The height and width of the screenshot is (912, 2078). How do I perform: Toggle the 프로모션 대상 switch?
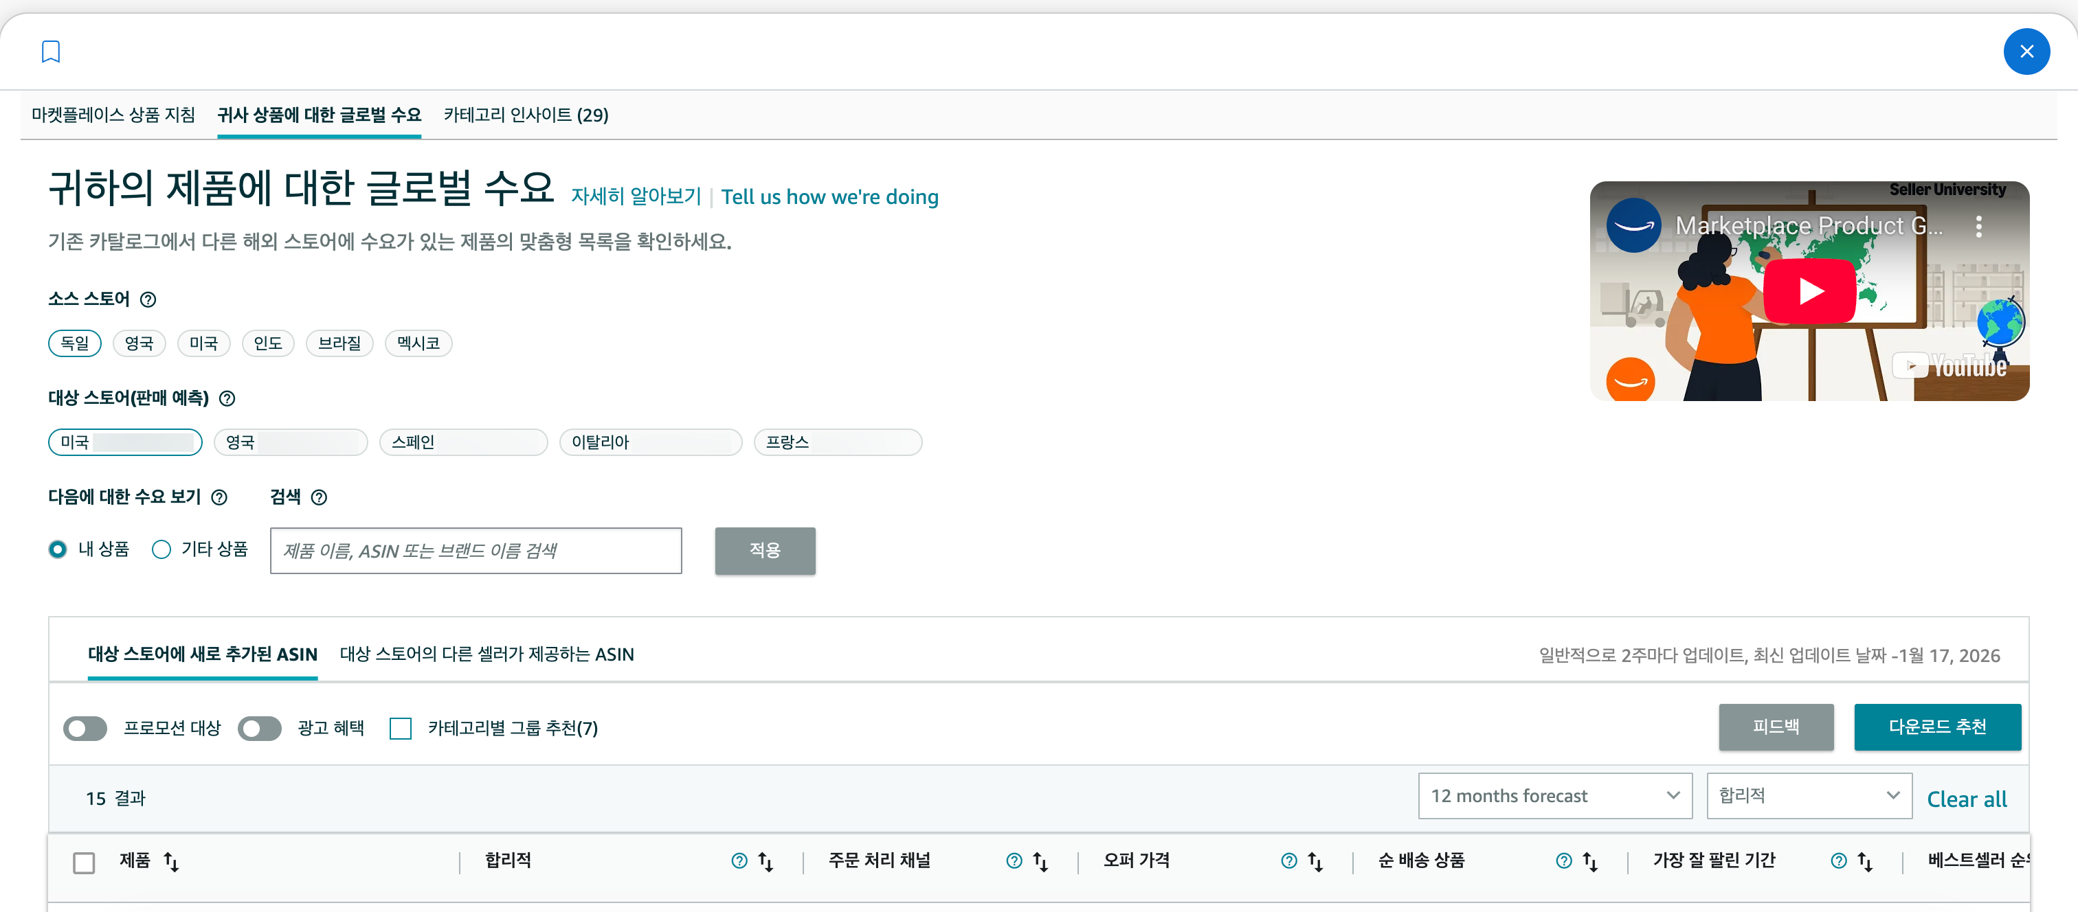pos(85,728)
